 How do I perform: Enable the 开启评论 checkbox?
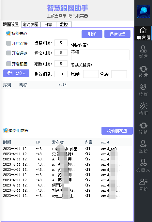(x=8, y=53)
